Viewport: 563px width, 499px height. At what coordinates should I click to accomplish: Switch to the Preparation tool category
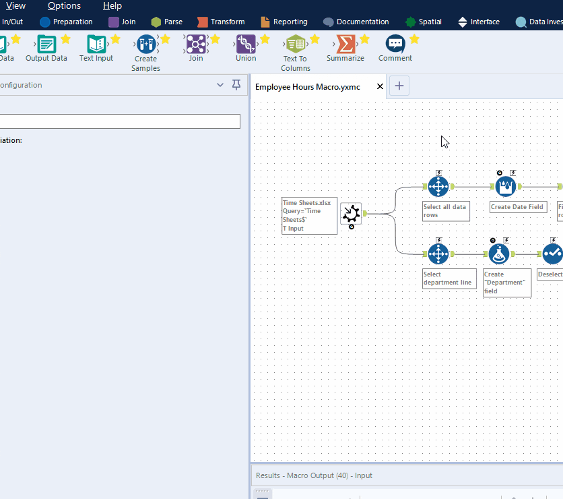[x=67, y=22]
